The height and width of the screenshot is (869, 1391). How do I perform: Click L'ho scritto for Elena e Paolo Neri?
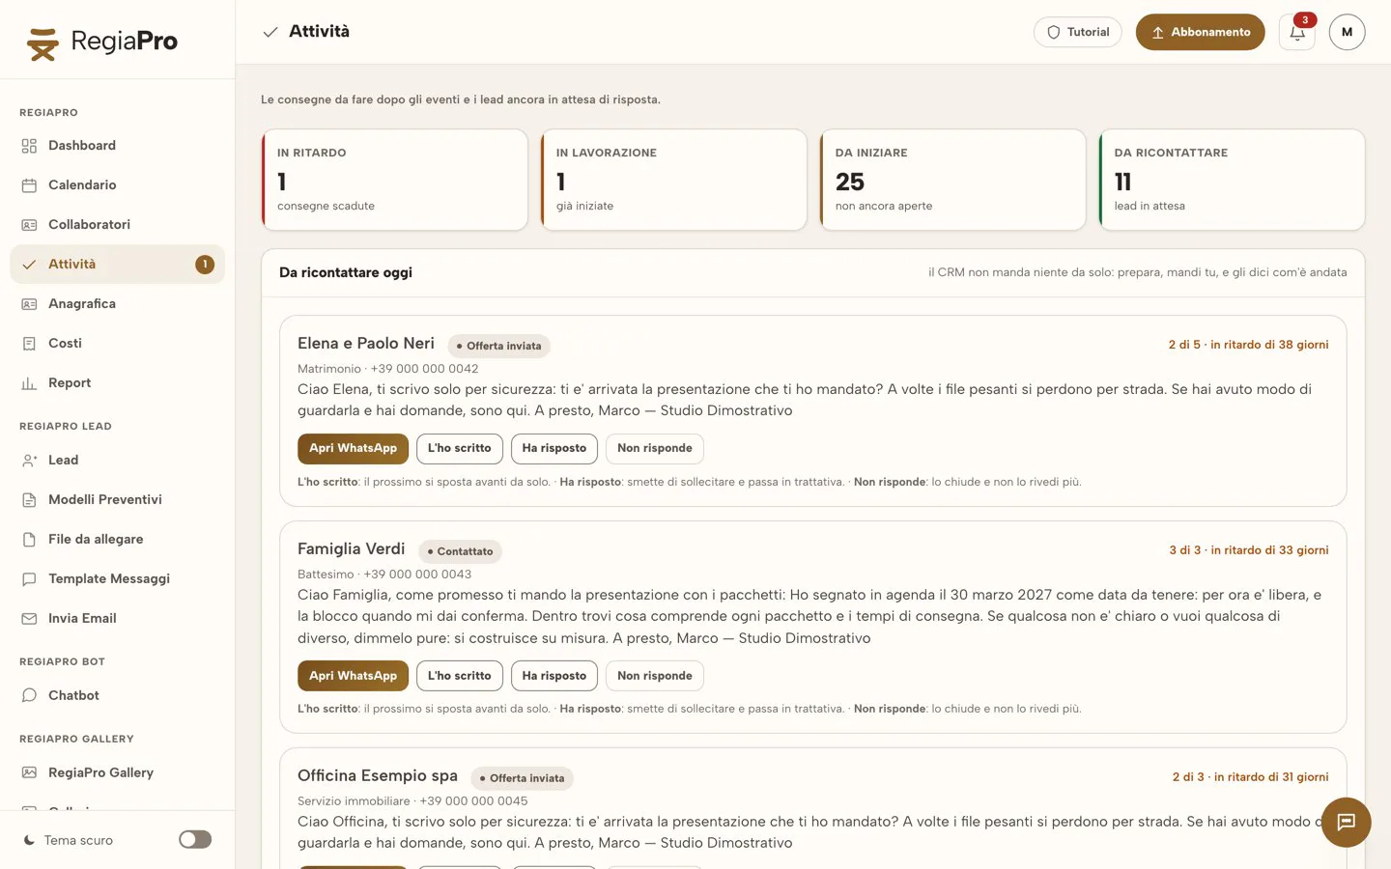pos(460,449)
